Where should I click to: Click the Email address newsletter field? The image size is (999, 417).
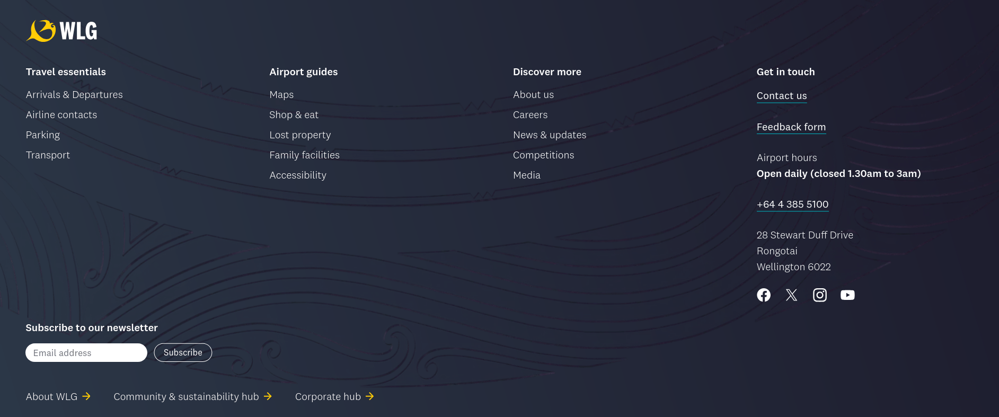coord(86,353)
